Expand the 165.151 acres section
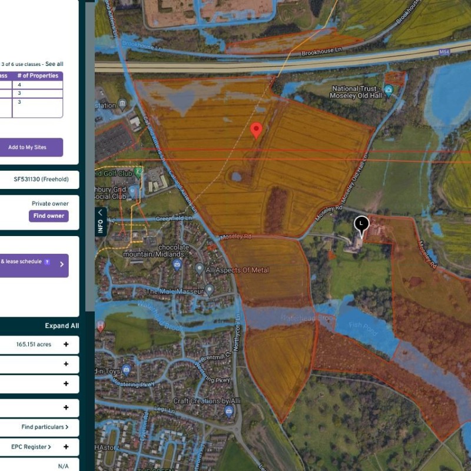The image size is (471, 471). pos(66,344)
